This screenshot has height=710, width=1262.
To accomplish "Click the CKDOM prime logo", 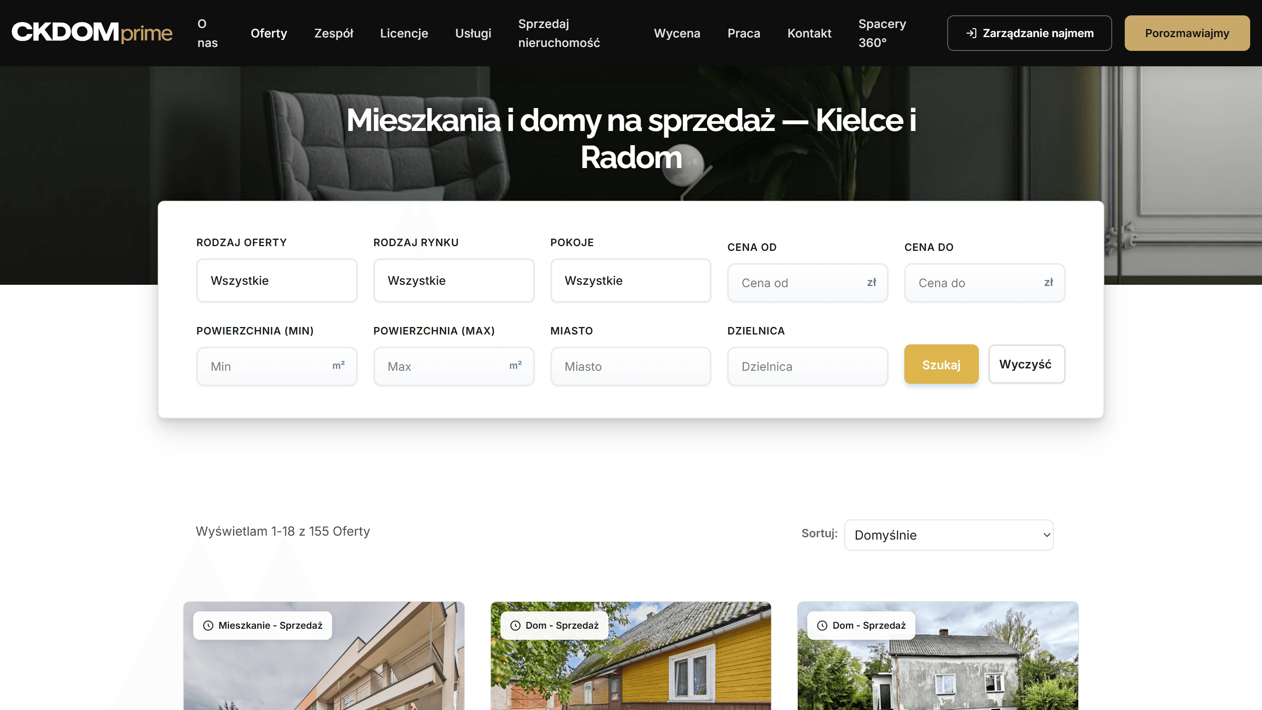I will pyautogui.click(x=91, y=32).
